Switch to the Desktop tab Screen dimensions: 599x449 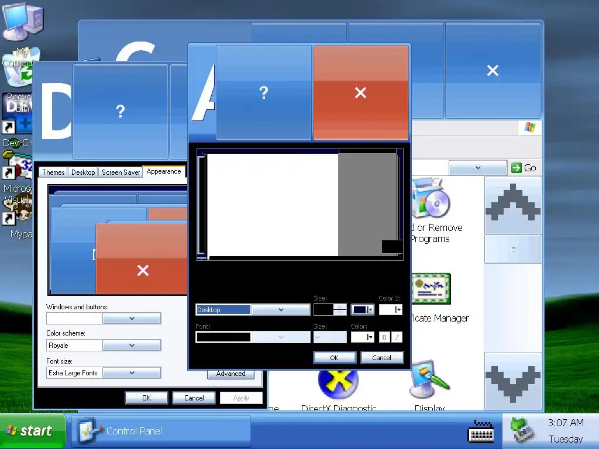[x=83, y=172]
